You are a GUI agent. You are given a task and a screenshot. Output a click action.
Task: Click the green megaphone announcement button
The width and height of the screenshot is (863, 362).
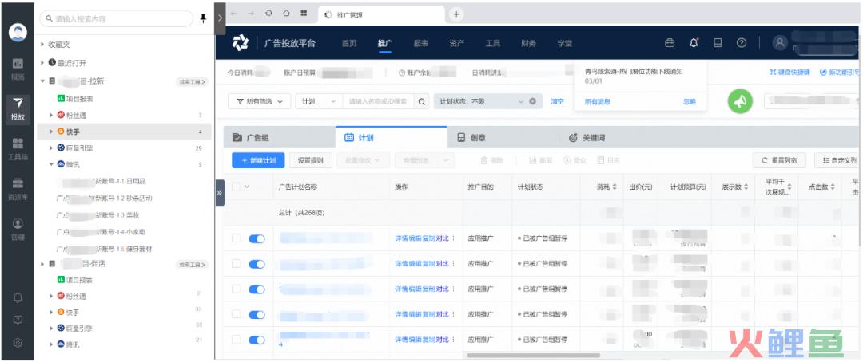pyautogui.click(x=740, y=101)
